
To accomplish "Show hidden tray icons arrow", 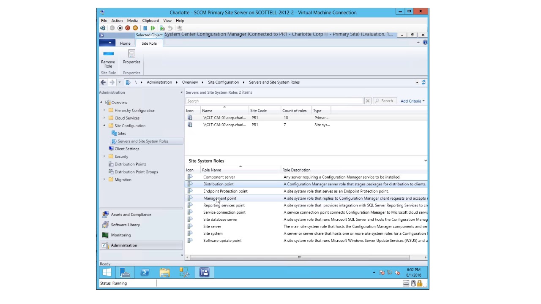I will tap(374, 273).
